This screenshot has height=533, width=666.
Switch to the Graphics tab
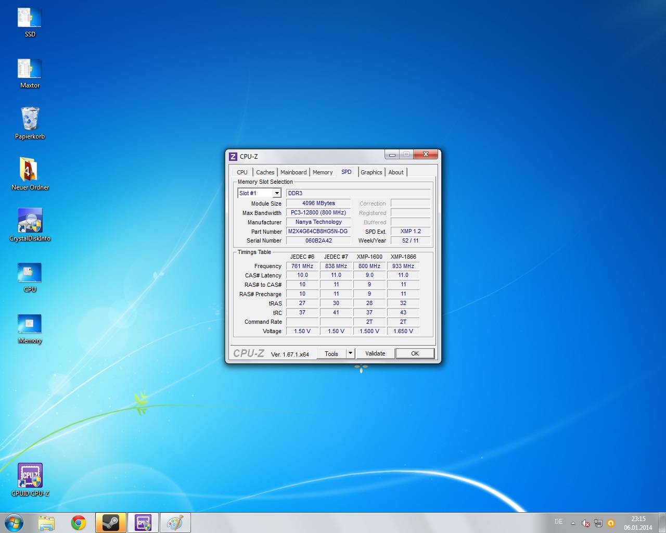pos(372,172)
